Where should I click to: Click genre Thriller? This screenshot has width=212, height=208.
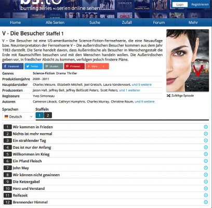pyautogui.click(x=72, y=73)
